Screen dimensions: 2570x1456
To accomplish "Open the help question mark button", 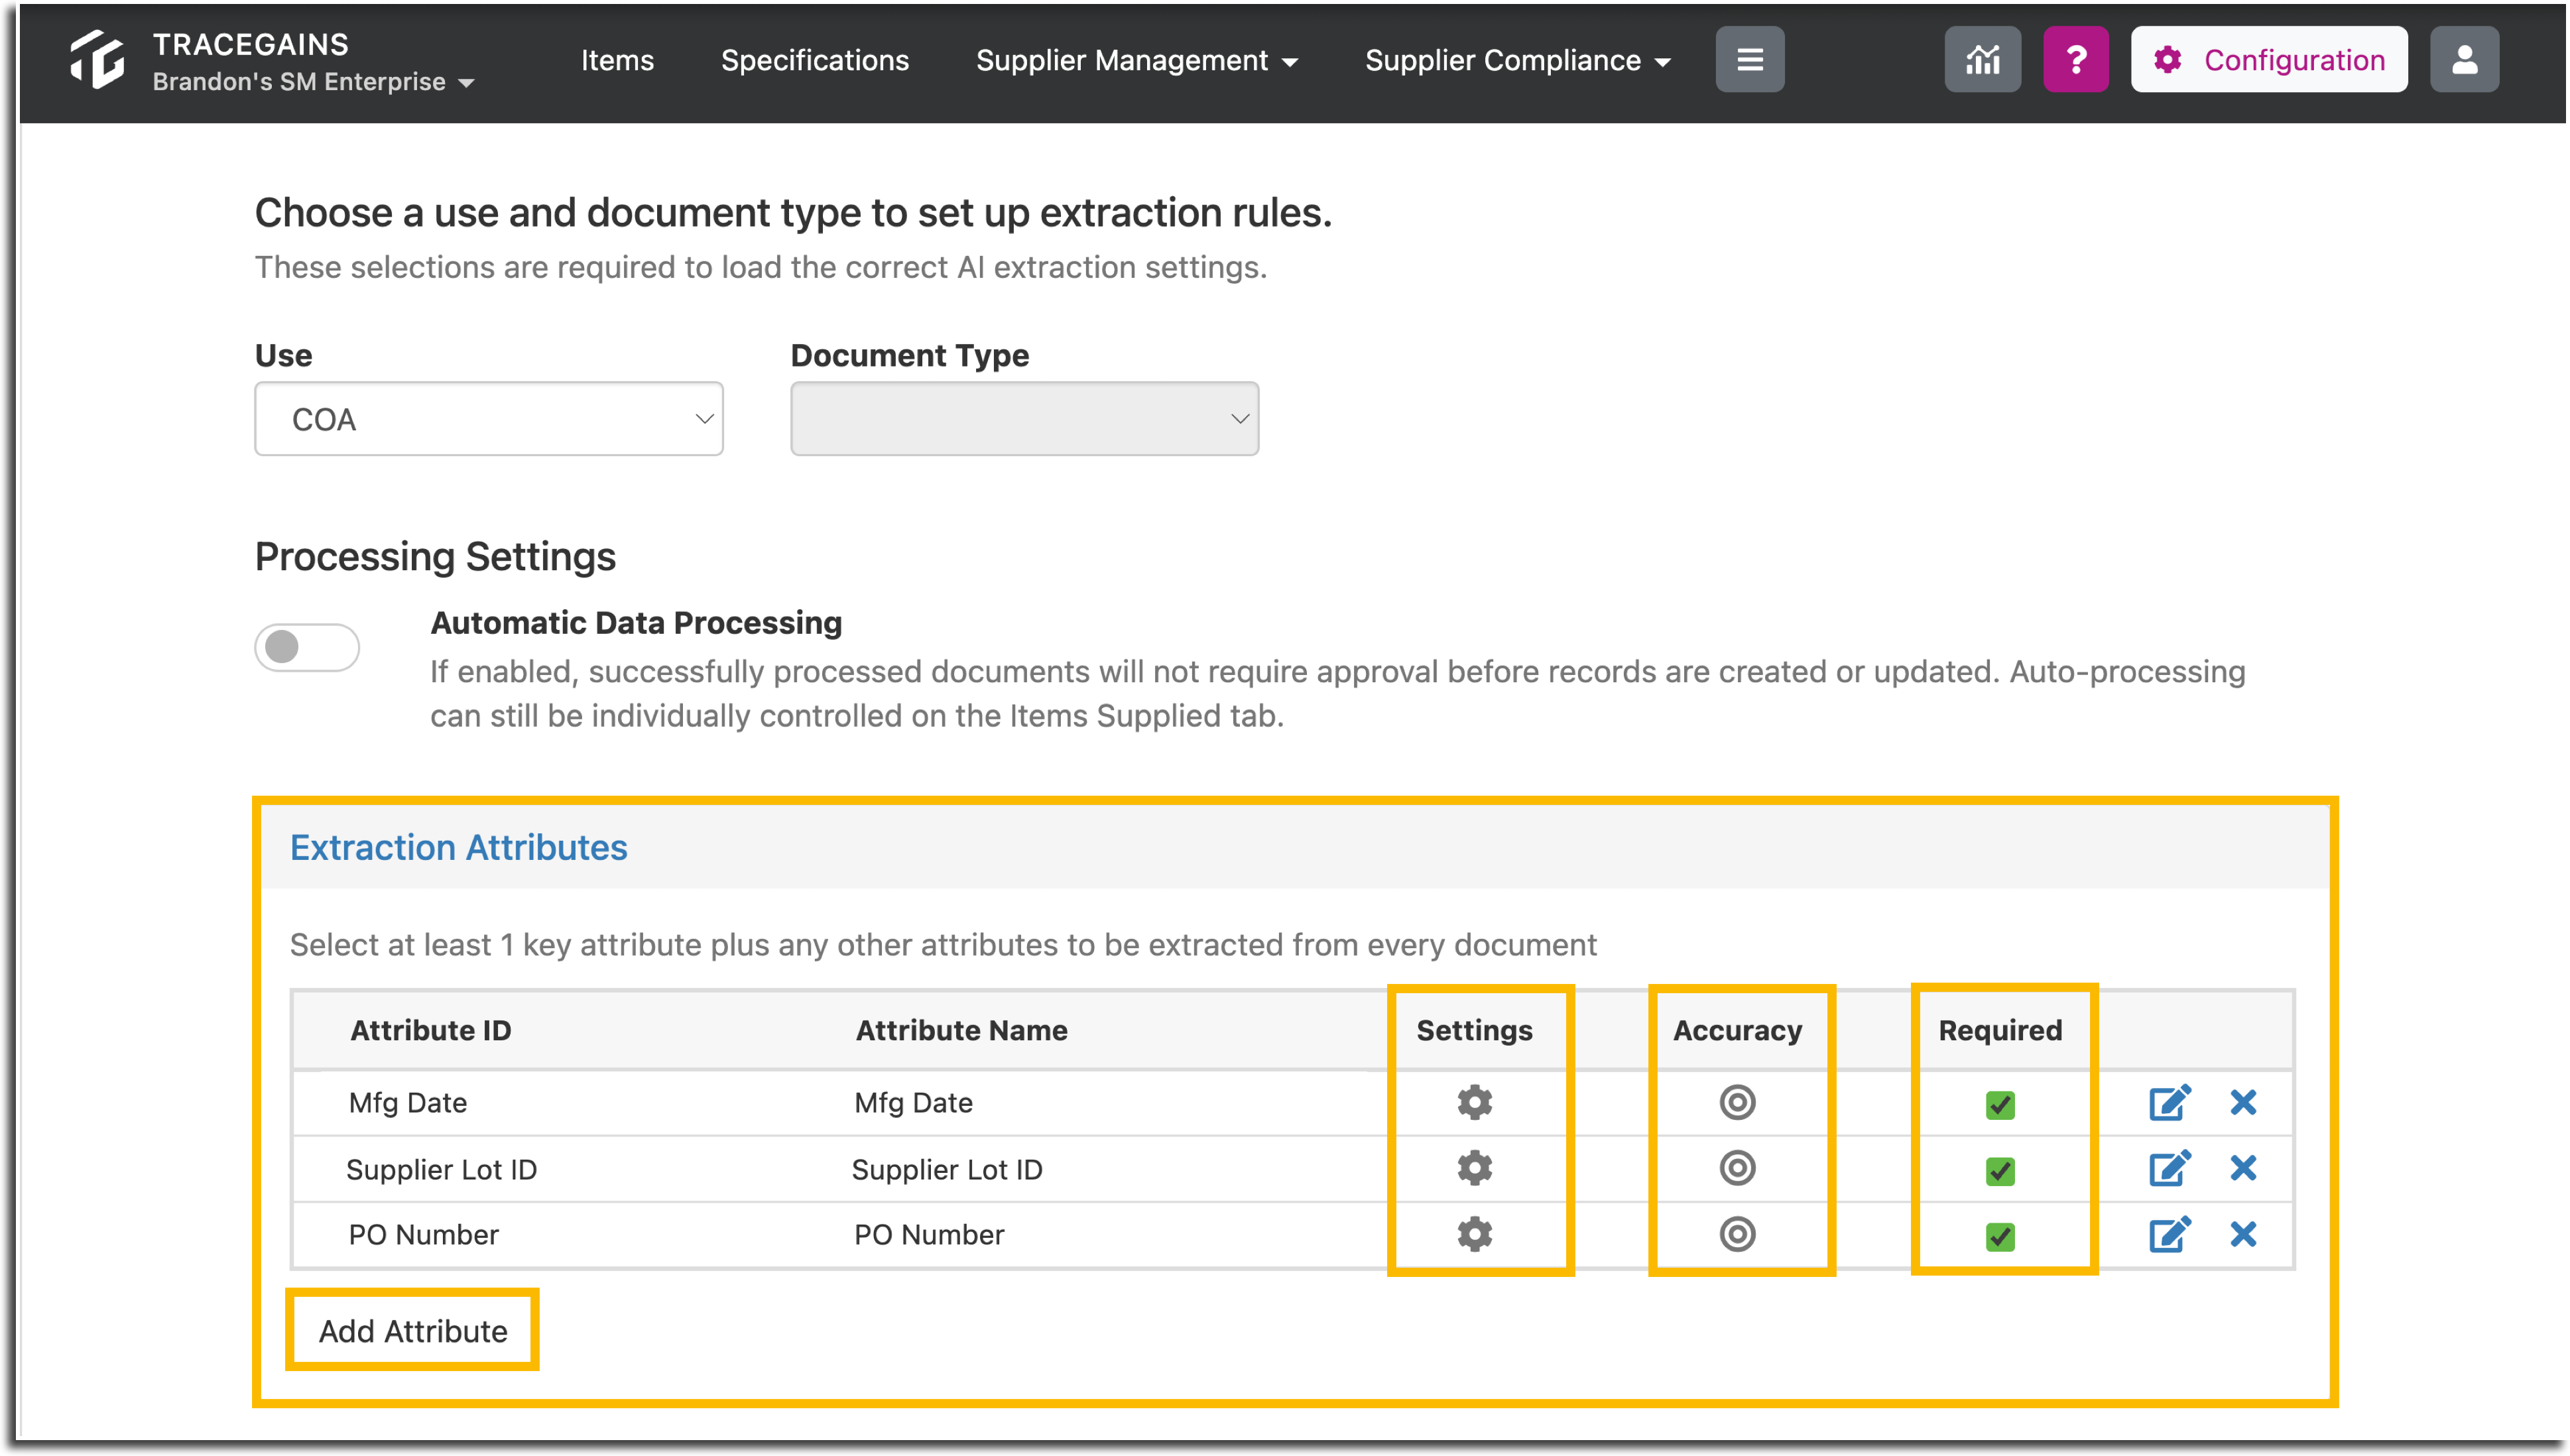I will coord(2075,60).
